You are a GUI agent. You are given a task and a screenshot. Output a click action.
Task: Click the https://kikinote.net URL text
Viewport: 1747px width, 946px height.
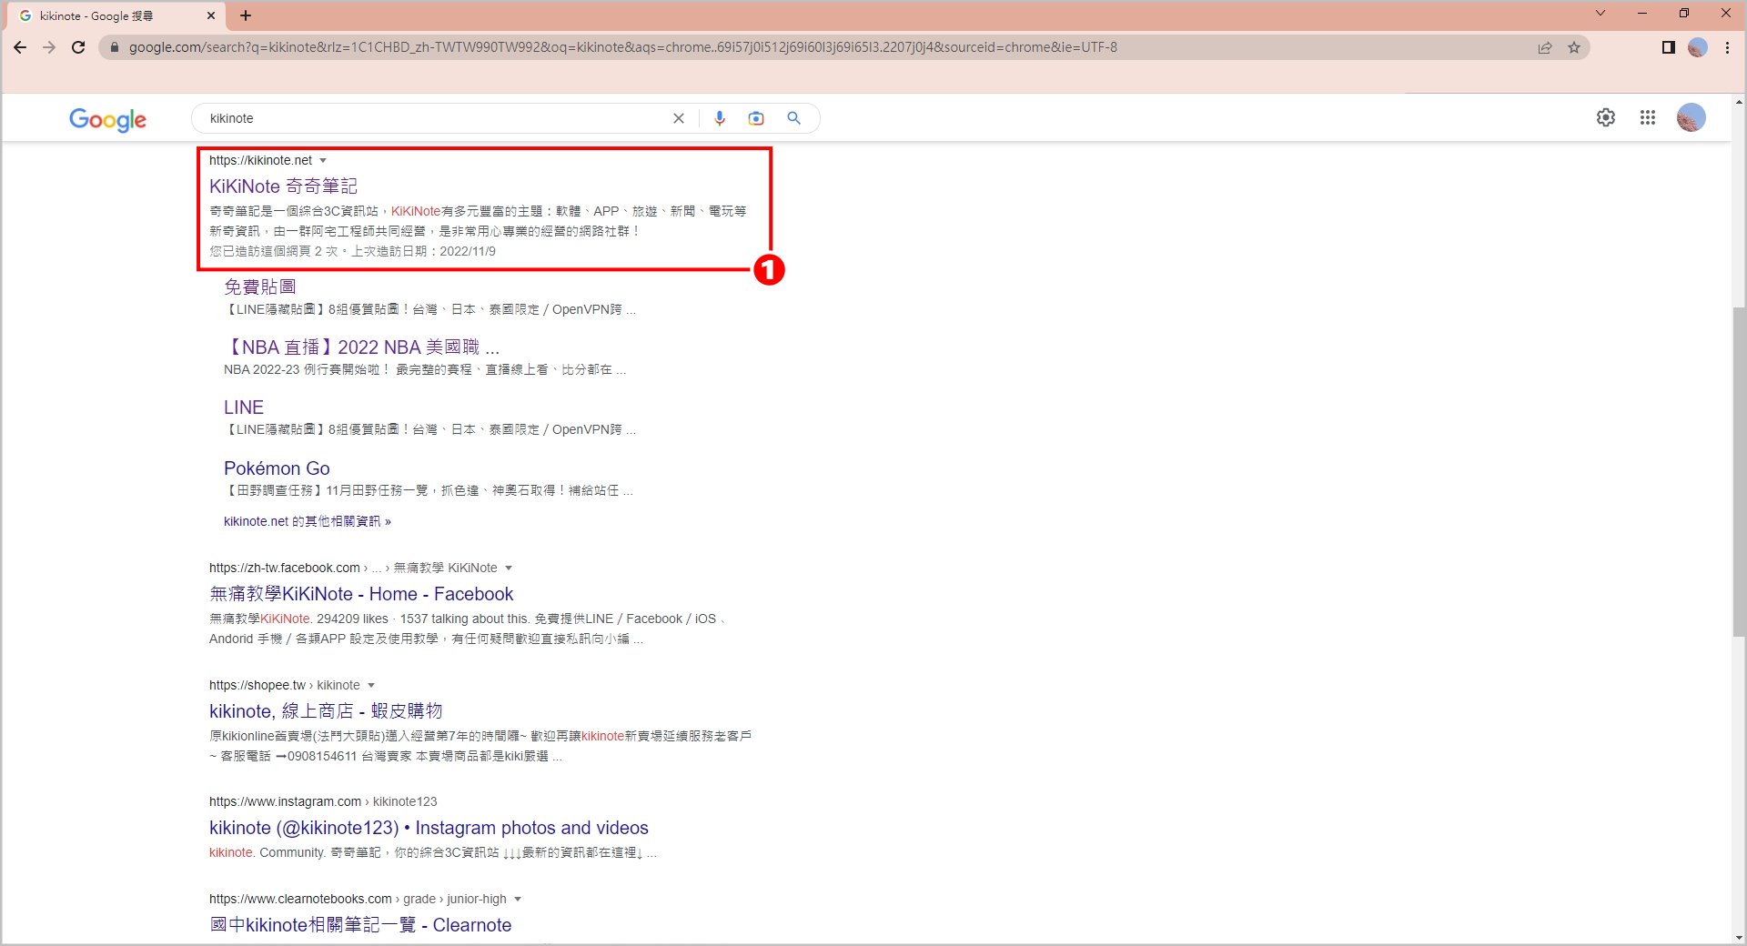point(260,160)
